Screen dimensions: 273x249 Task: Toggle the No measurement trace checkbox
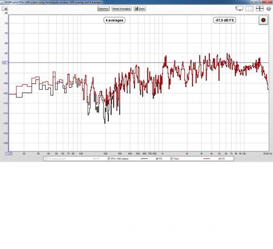pos(46,159)
